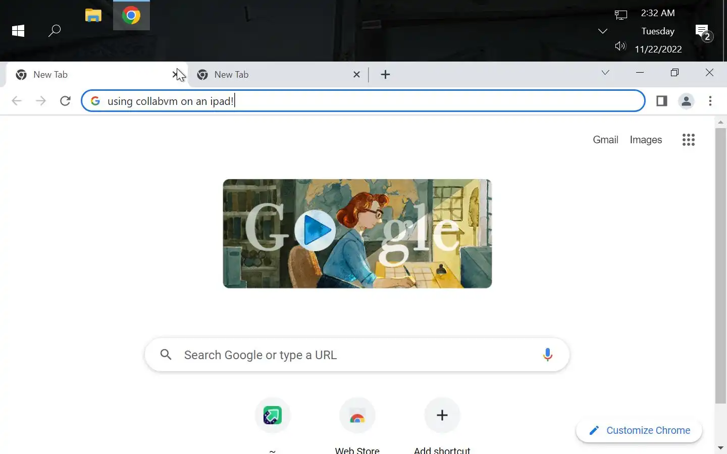Viewport: 727px width, 454px height.
Task: Go back to the previous page
Action: click(17, 101)
